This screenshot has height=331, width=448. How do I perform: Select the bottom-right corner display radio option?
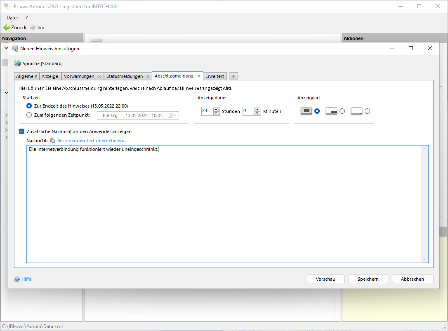(342, 111)
